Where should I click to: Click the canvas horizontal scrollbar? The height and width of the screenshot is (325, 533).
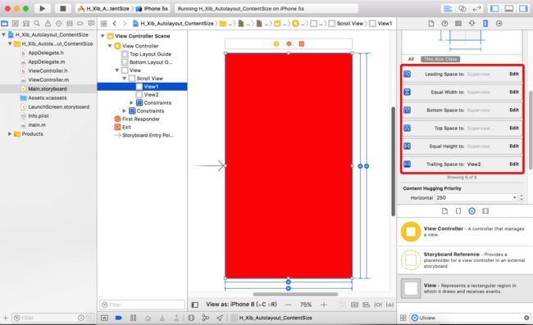click(295, 294)
